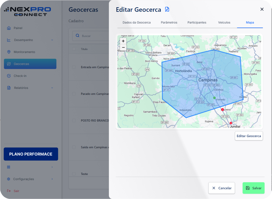Open the Veículos tab
This screenshot has width=272, height=199.
[224, 22]
